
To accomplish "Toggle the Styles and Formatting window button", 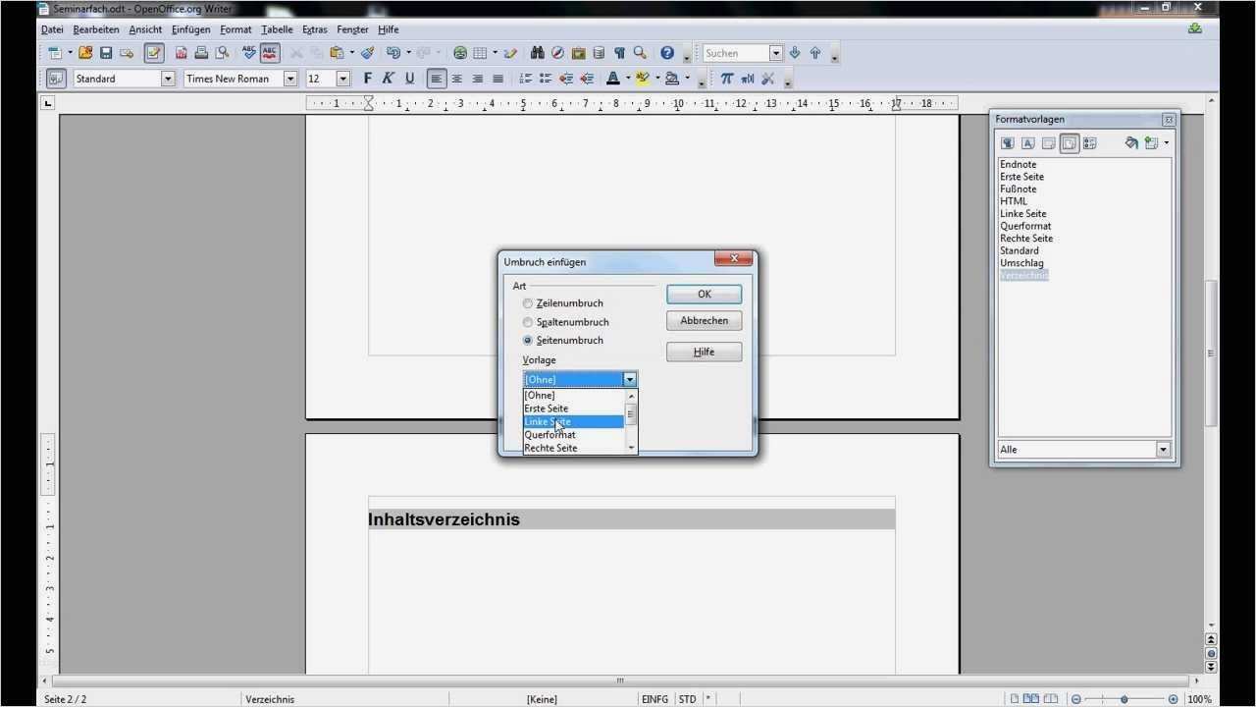I will pos(56,79).
